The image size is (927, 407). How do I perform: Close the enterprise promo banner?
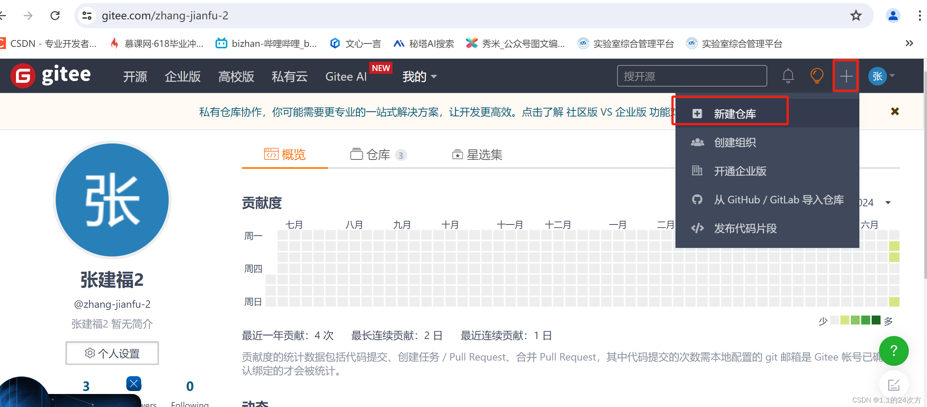click(895, 111)
